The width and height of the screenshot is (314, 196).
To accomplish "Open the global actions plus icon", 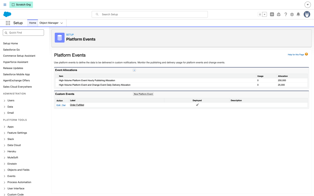I will coord(272,14).
